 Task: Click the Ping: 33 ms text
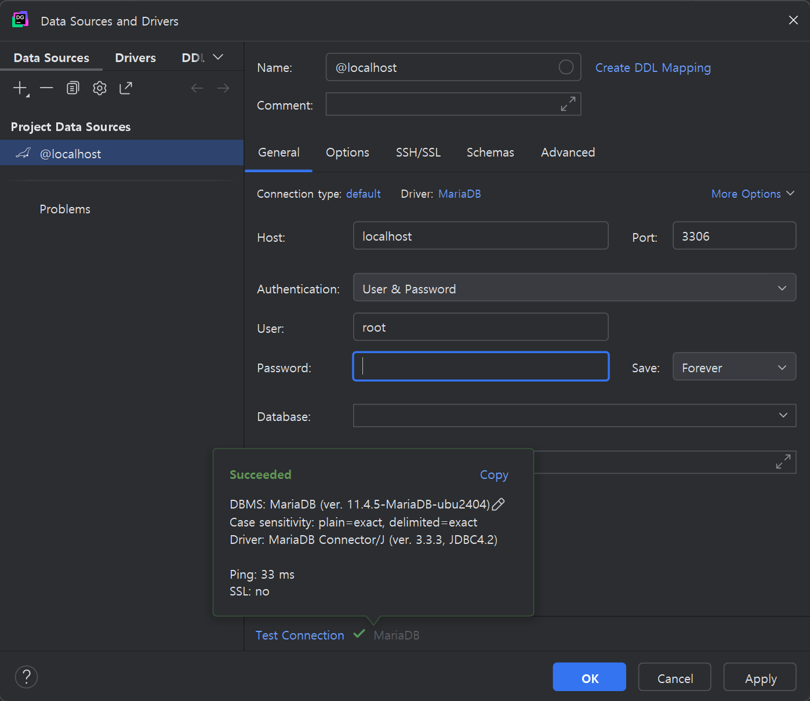coord(262,575)
